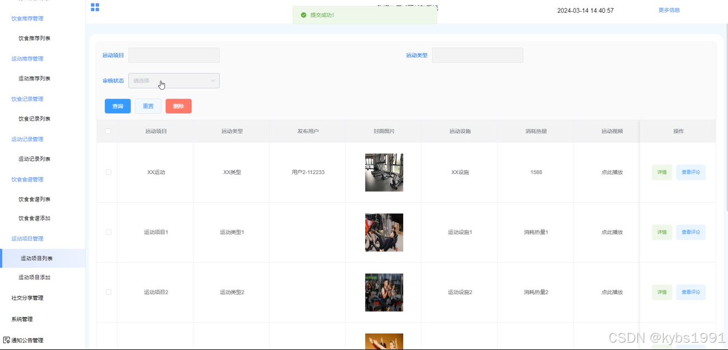728x350 pixels.
Task: Check the row checkbox for XX运动
Action: 108,172
